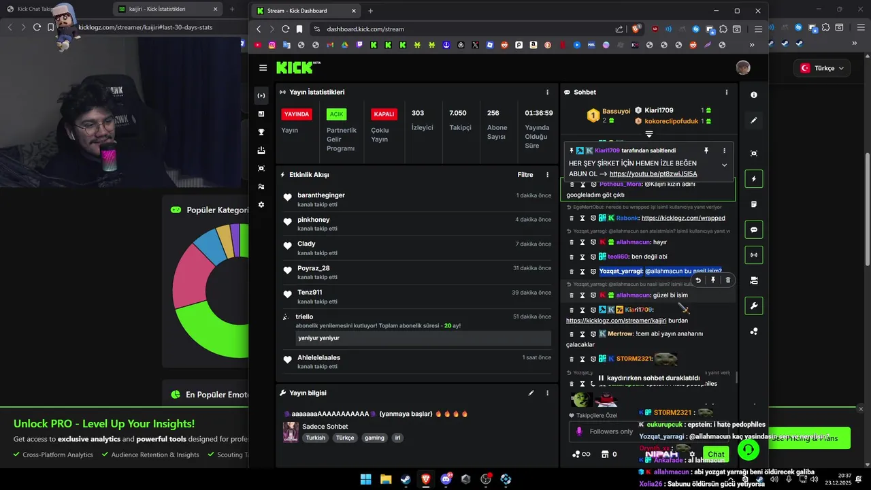
Task: Open Yayın İstatistikleri panel three-dot menu
Action: point(548,92)
